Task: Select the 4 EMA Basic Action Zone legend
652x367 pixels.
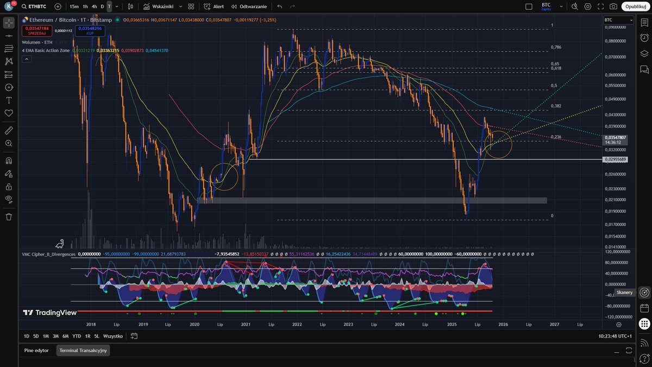Action: [x=46, y=50]
